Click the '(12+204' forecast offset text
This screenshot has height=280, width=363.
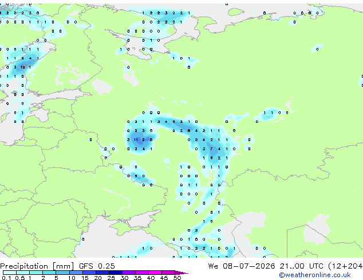coord(345,266)
